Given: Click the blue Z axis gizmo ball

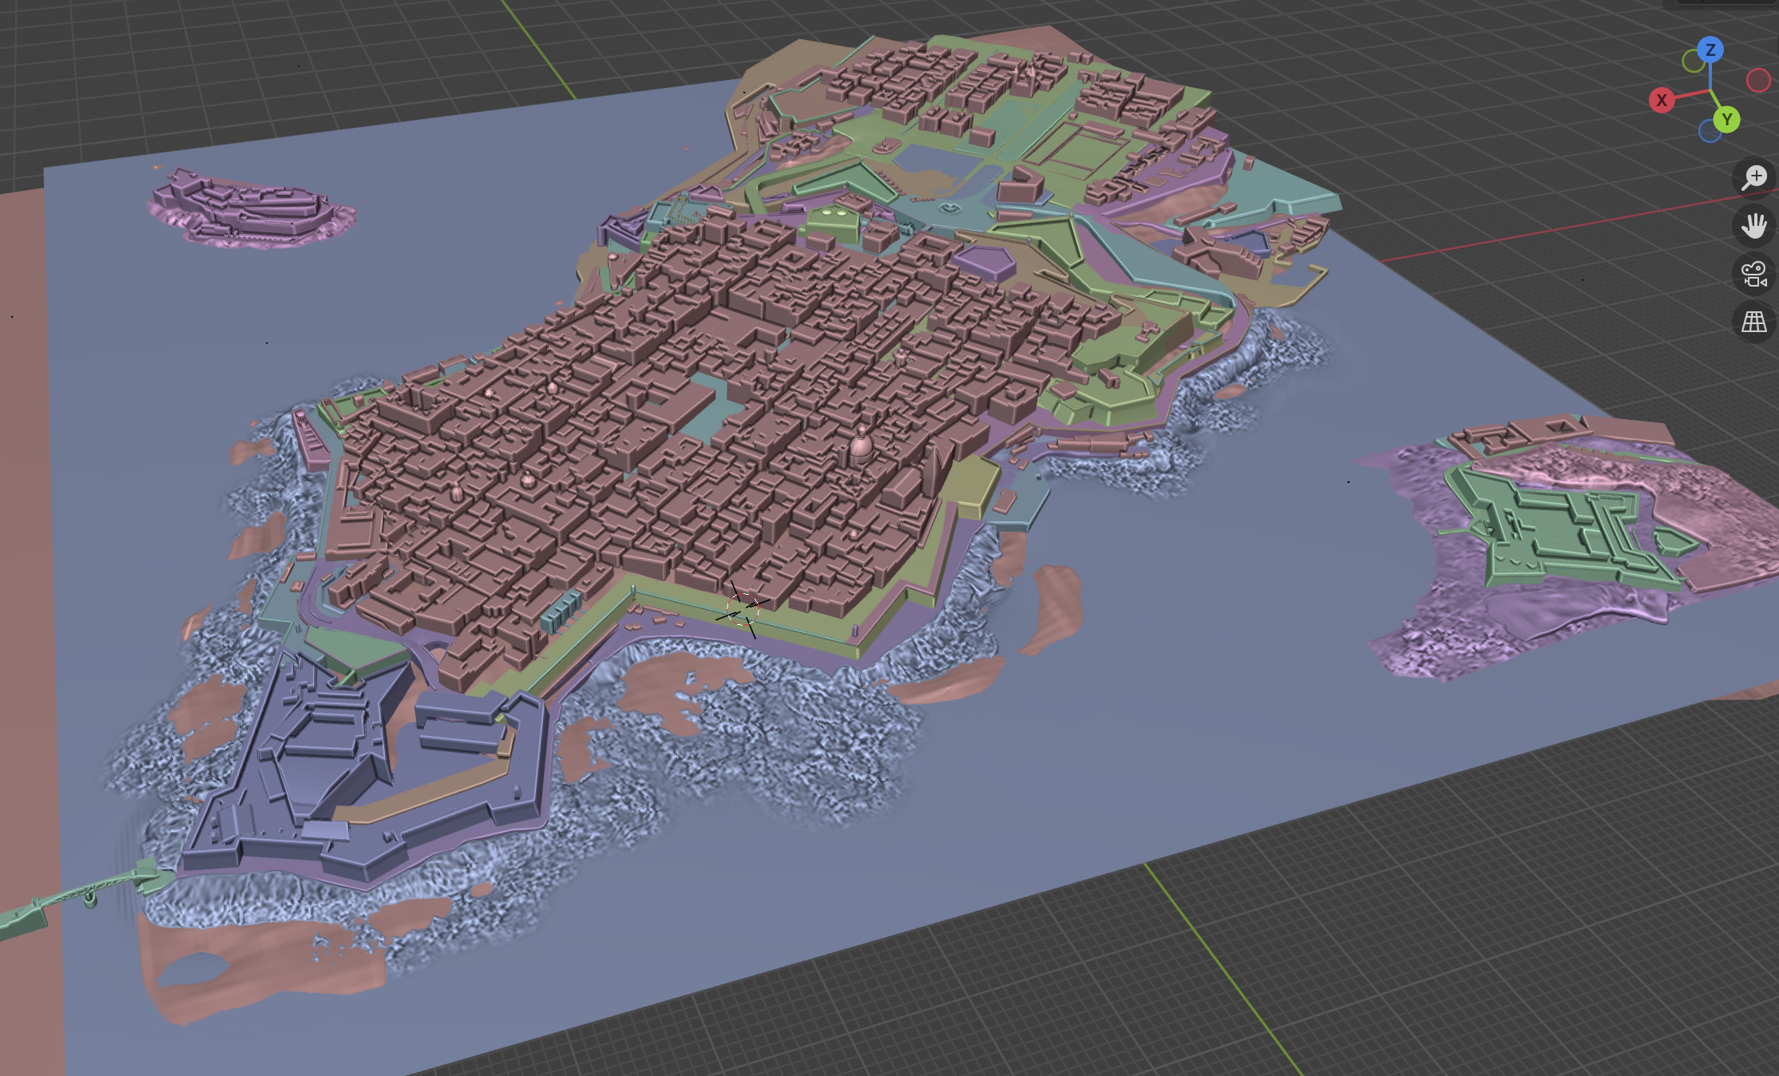Looking at the screenshot, I should tap(1710, 50).
